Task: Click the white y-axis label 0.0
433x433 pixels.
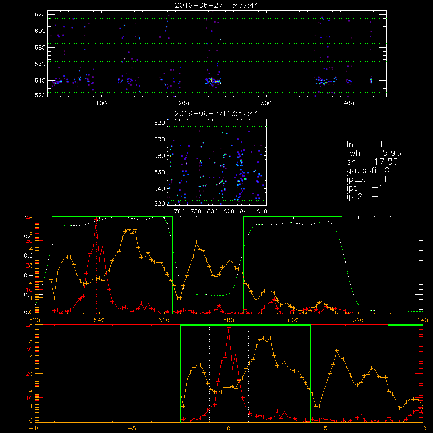Action: [x=28, y=313]
